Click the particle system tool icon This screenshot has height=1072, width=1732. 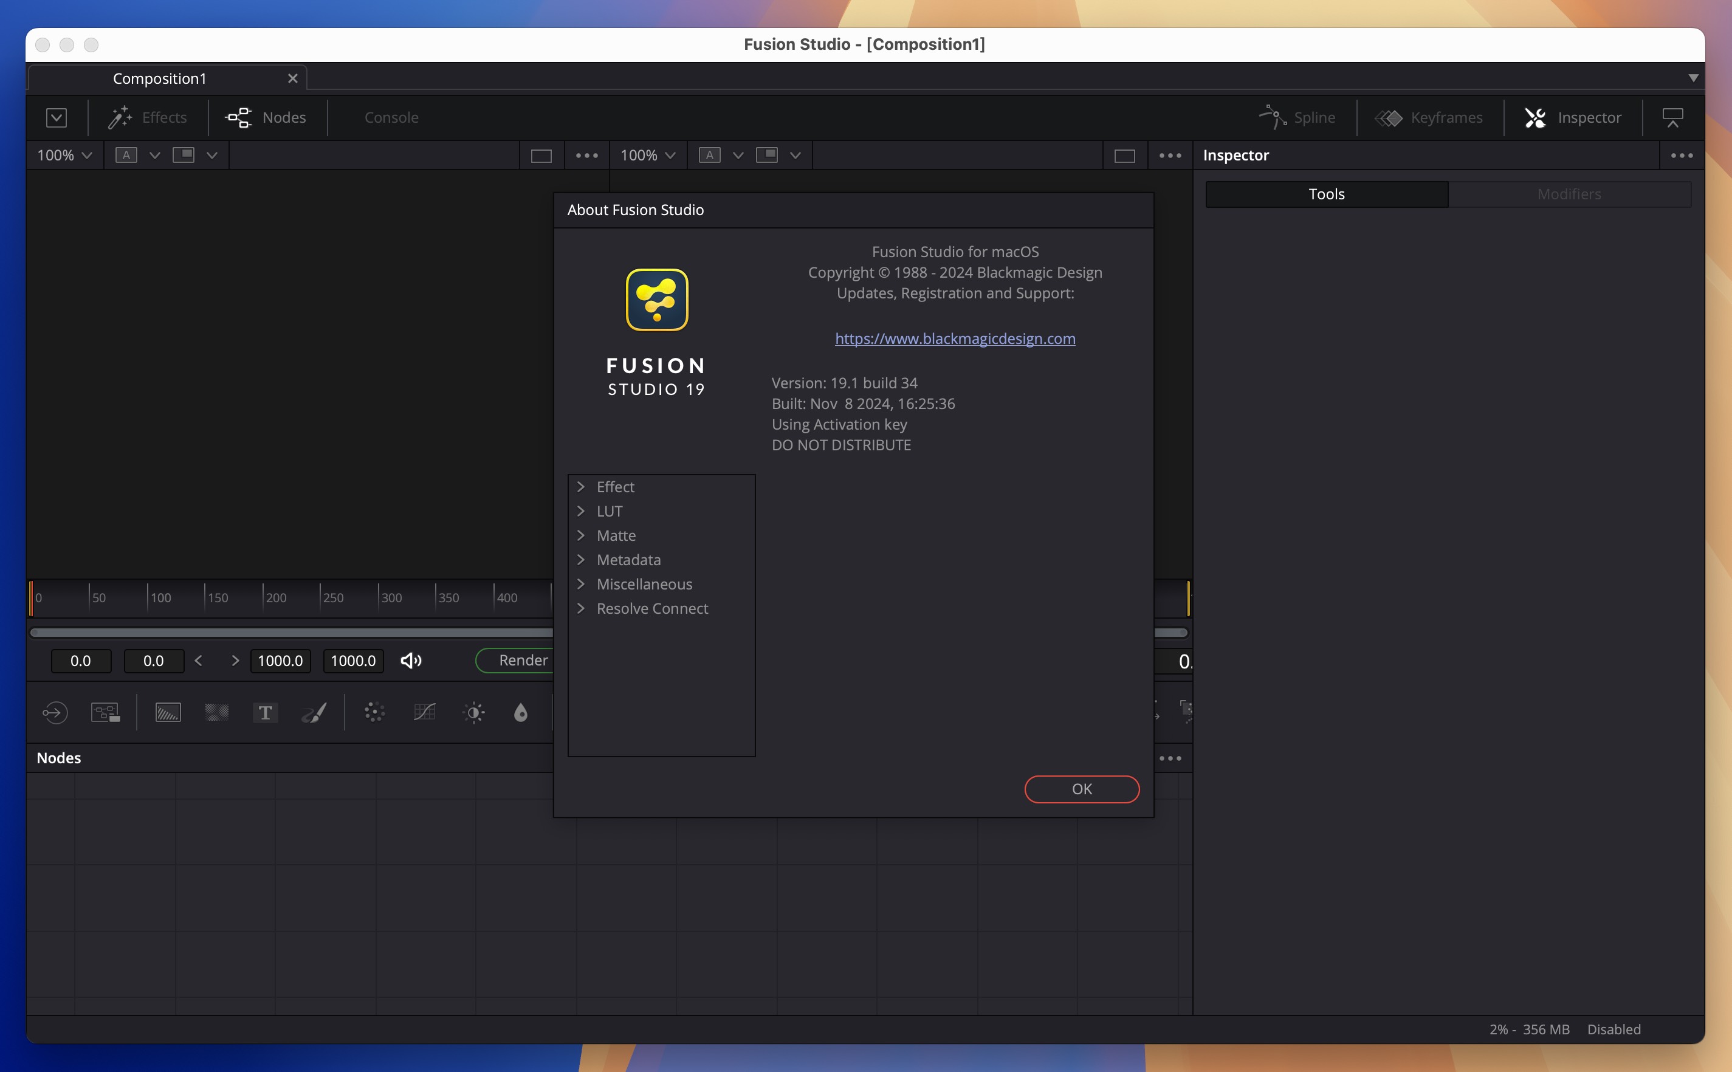point(374,712)
